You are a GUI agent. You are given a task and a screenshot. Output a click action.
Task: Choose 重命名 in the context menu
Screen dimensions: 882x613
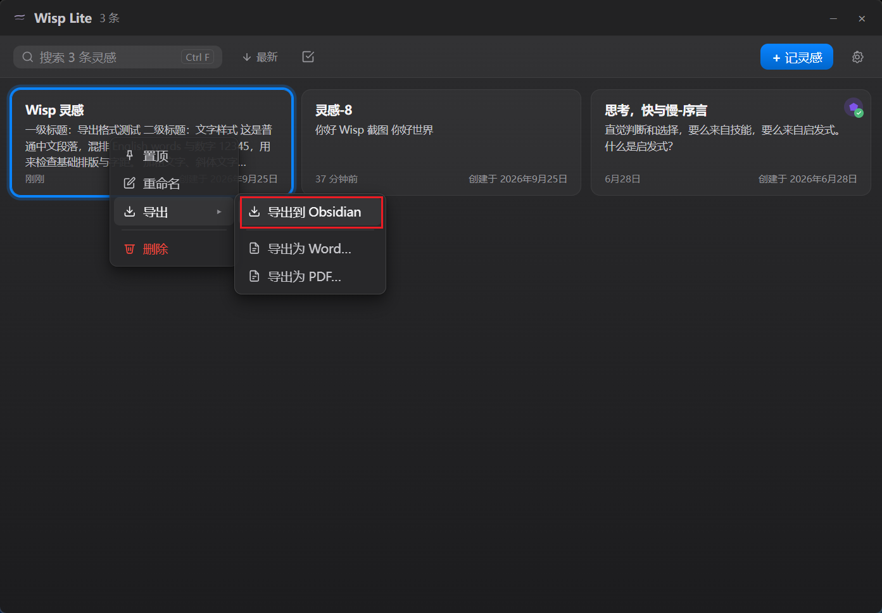[174, 184]
